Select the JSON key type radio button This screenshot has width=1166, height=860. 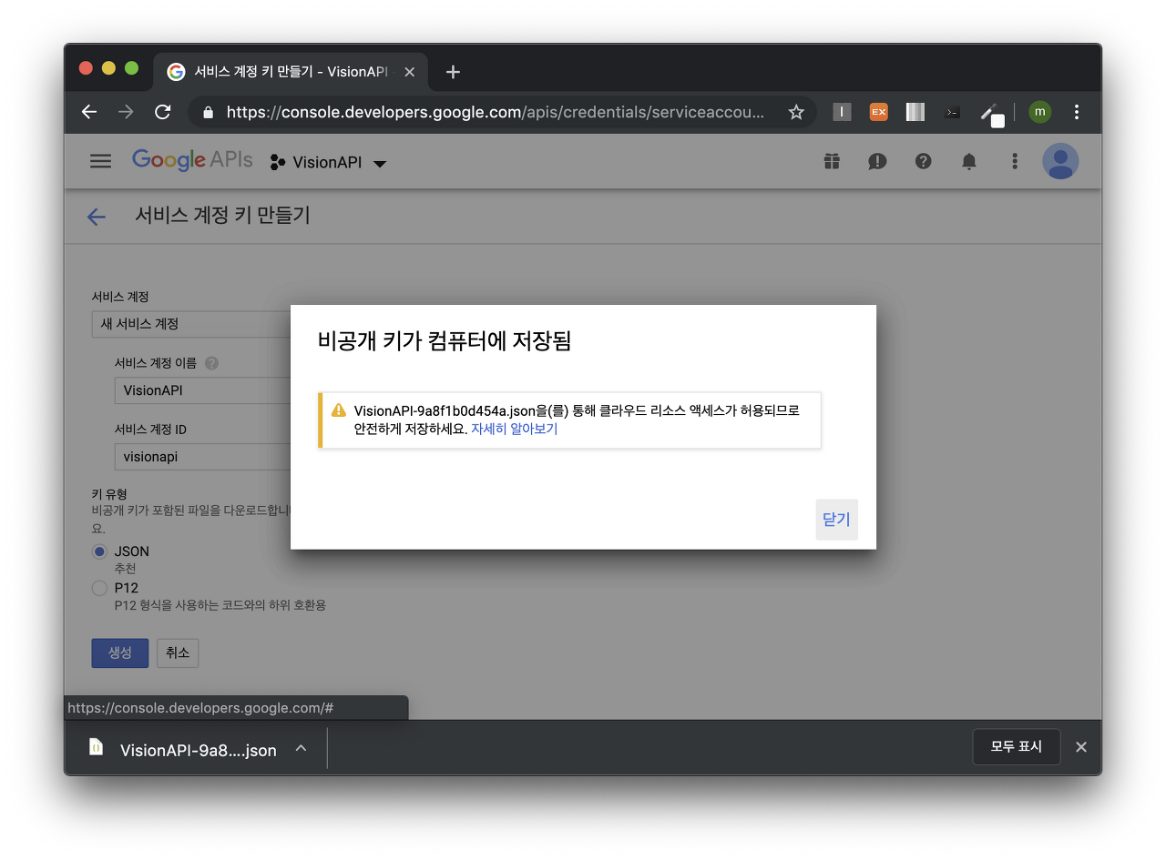click(100, 551)
